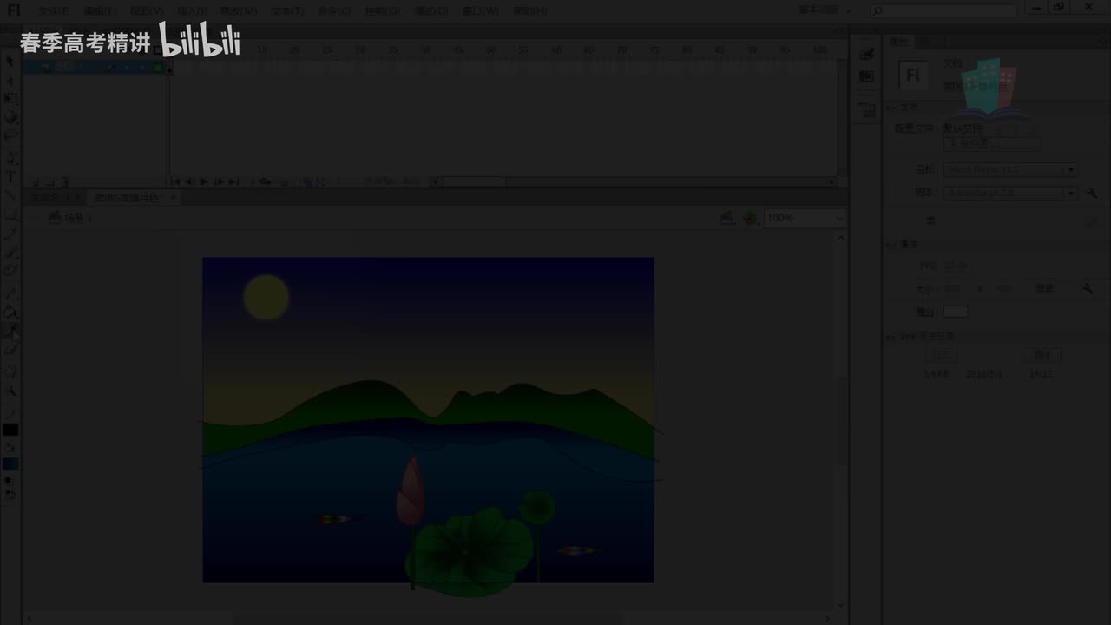Click the Black and White colors button
1111x625 pixels.
point(10,482)
